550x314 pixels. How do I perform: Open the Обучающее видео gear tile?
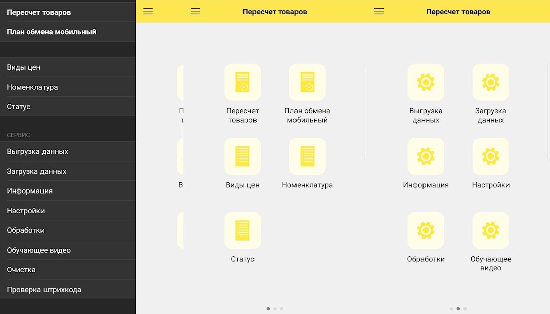tap(490, 230)
